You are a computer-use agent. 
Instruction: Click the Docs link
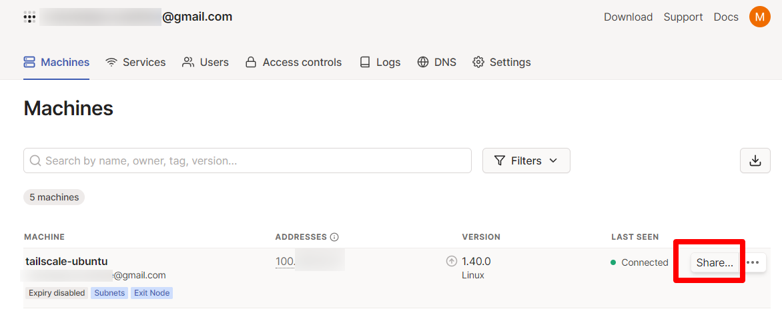(726, 17)
